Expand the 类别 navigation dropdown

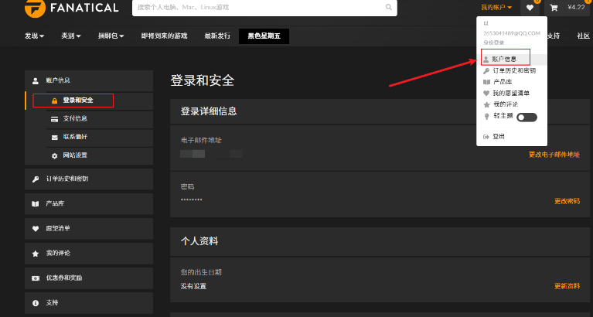(70, 36)
